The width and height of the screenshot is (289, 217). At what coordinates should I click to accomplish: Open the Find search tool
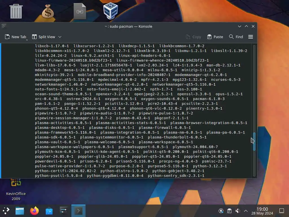coord(236,37)
